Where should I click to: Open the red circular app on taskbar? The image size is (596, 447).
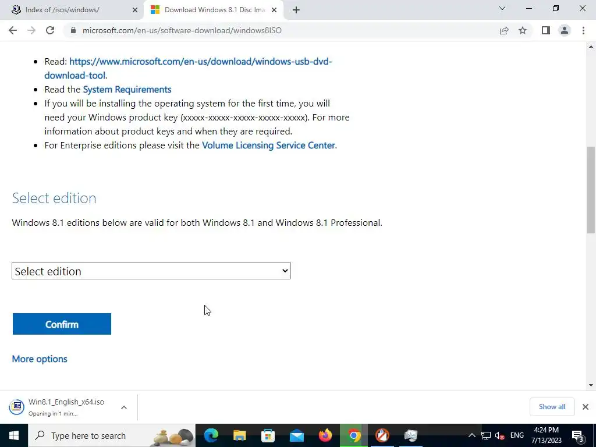(382, 435)
